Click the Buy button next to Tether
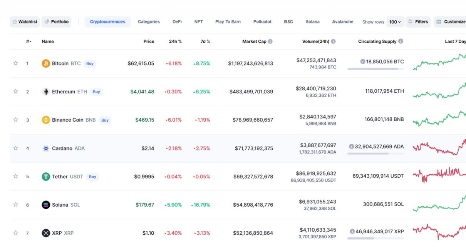The image size is (466, 247). point(92,177)
